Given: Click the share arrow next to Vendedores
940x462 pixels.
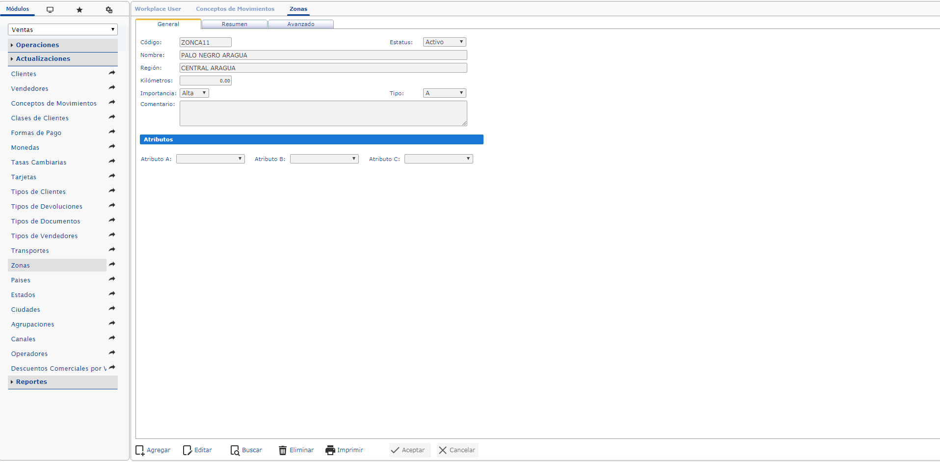Looking at the screenshot, I should (112, 87).
